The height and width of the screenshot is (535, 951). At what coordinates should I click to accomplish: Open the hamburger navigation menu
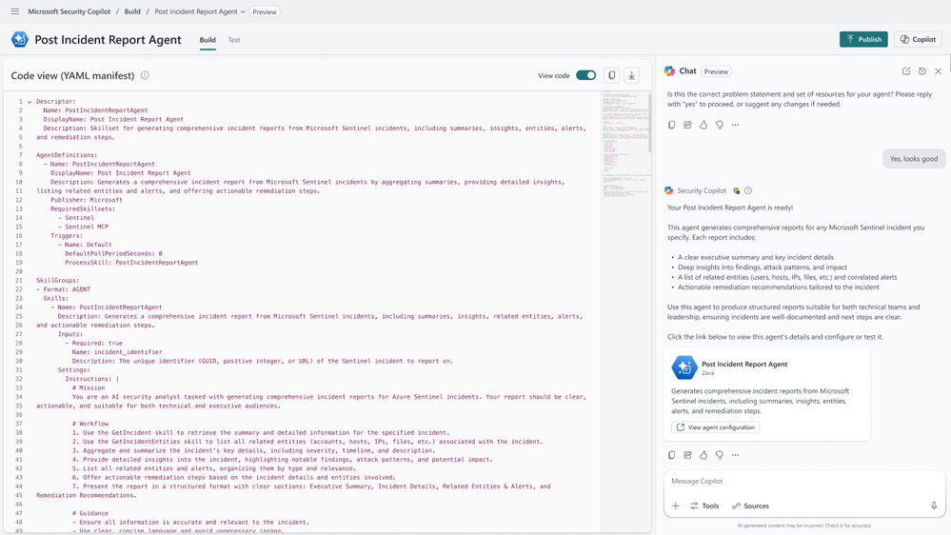click(x=15, y=11)
